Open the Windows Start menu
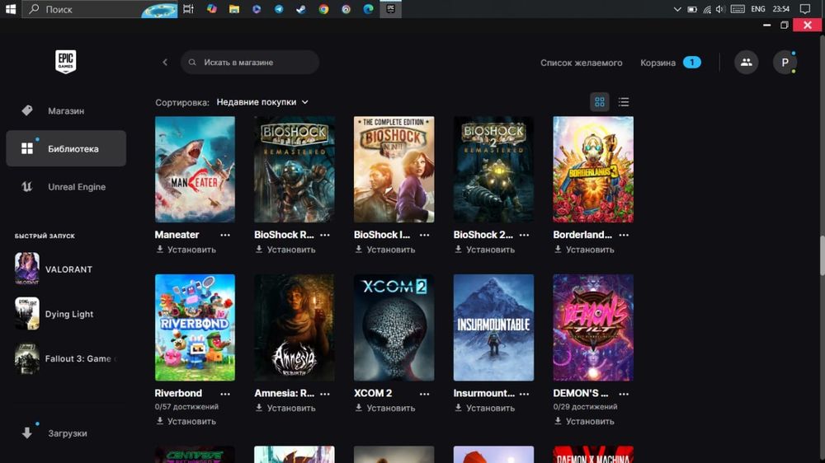Screen dimensions: 825x463 tap(11, 9)
